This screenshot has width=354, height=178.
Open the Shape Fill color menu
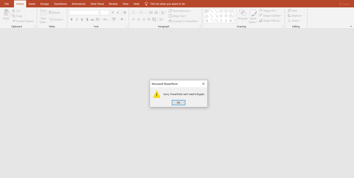click(x=268, y=11)
